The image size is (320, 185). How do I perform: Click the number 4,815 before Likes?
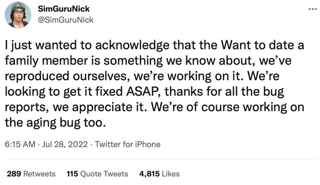click(149, 174)
